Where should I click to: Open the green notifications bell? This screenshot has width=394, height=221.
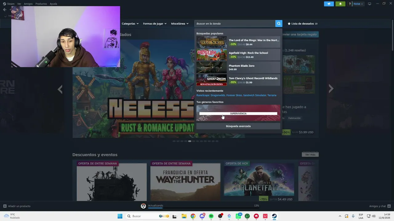point(340,4)
